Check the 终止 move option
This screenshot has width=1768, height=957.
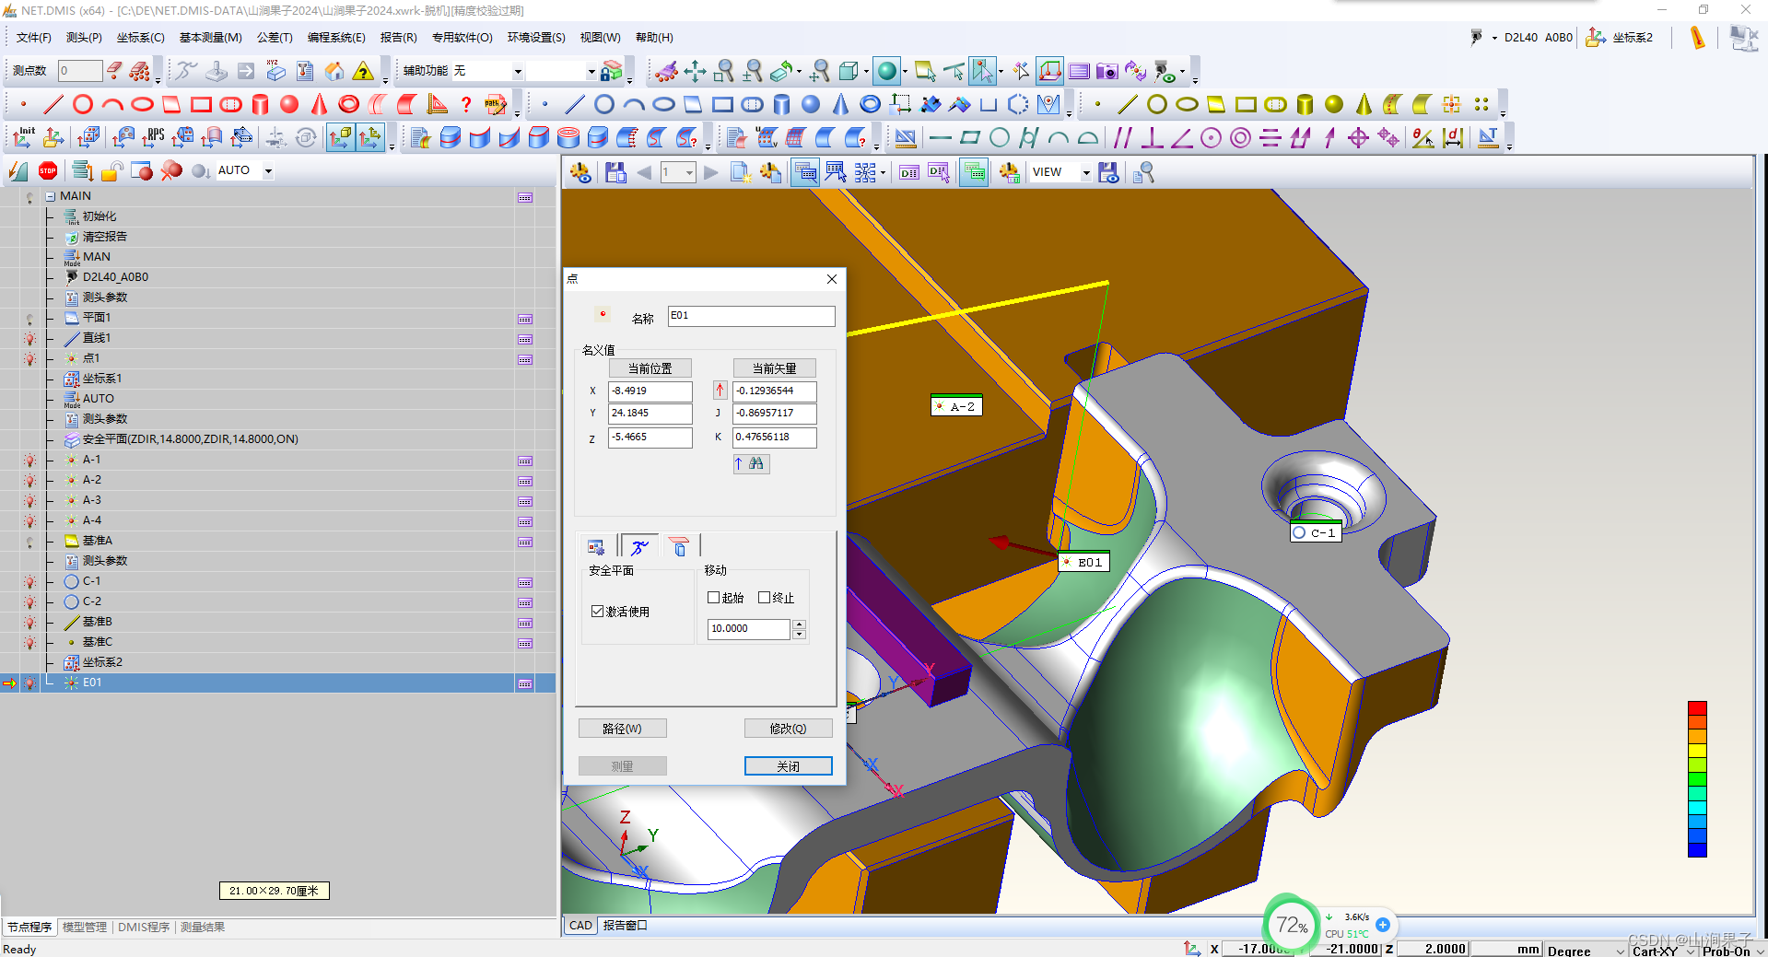[x=764, y=597]
